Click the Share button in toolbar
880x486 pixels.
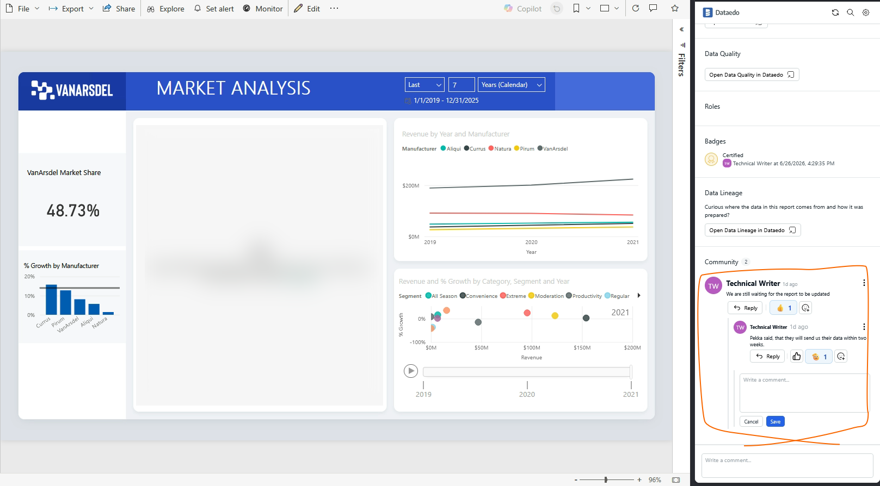tap(119, 9)
